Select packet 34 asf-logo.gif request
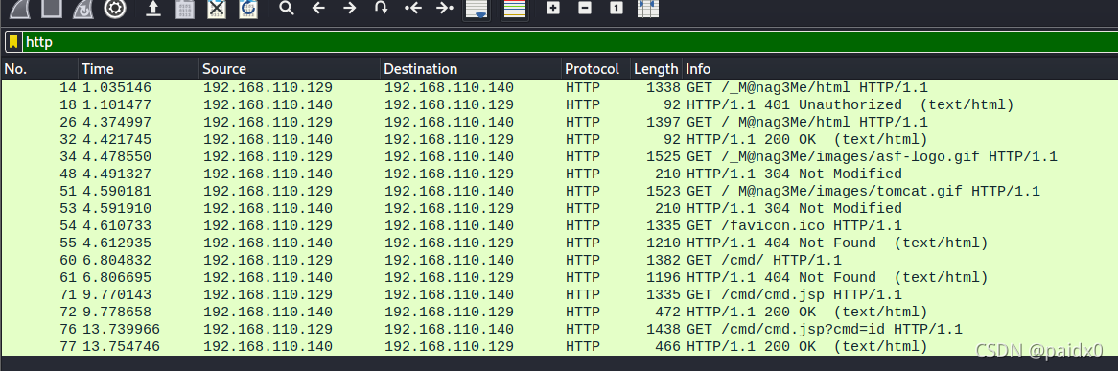This screenshot has height=371, width=1118. tap(559, 157)
